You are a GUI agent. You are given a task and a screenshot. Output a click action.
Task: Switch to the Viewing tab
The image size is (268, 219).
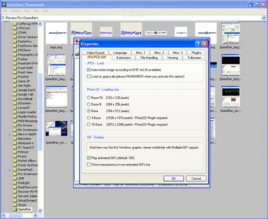pyautogui.click(x=172, y=58)
